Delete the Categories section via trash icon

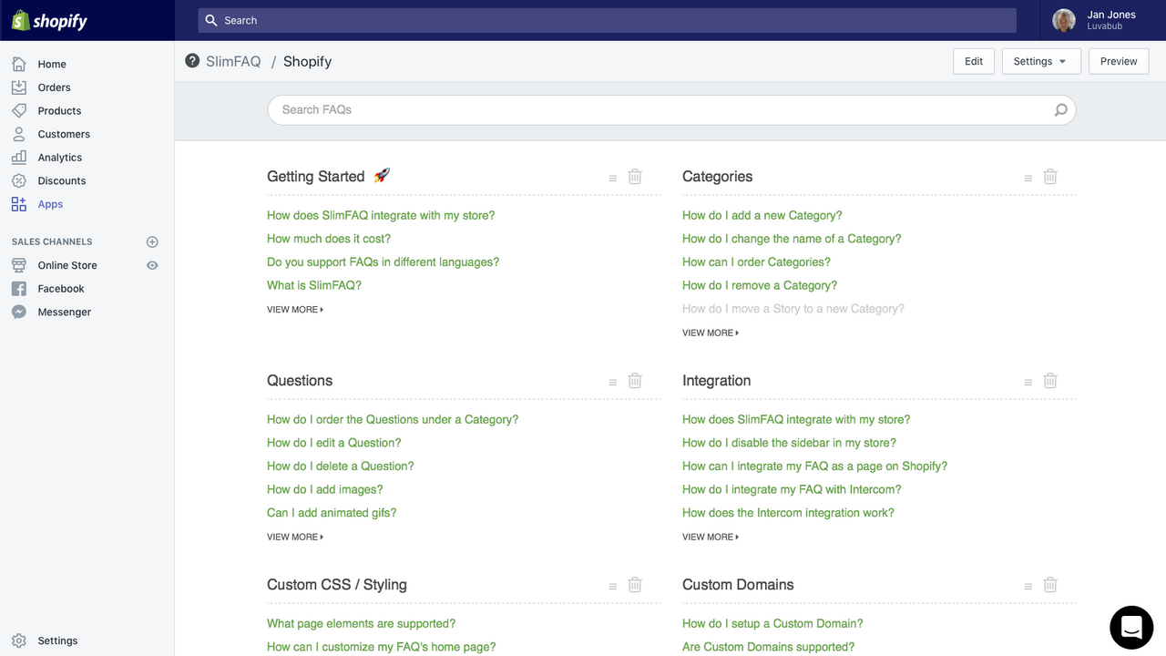pyautogui.click(x=1050, y=177)
